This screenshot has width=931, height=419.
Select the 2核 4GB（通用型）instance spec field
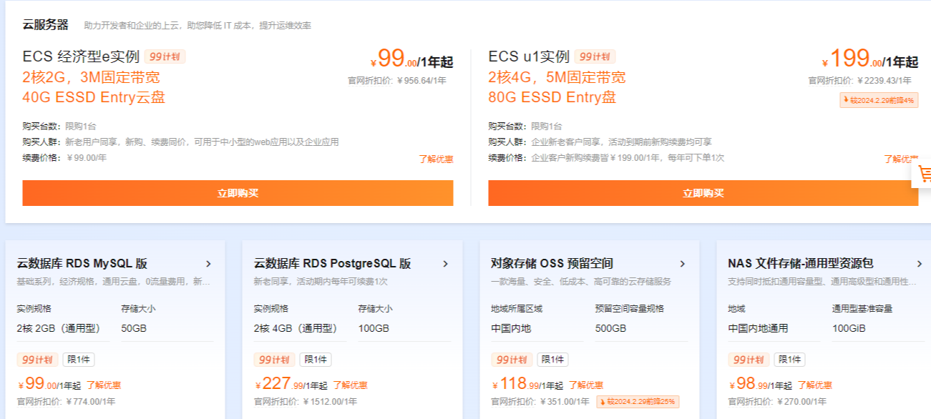pyautogui.click(x=301, y=329)
